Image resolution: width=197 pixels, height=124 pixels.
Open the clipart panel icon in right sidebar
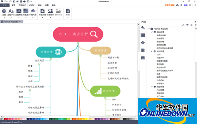[x=143, y=50]
